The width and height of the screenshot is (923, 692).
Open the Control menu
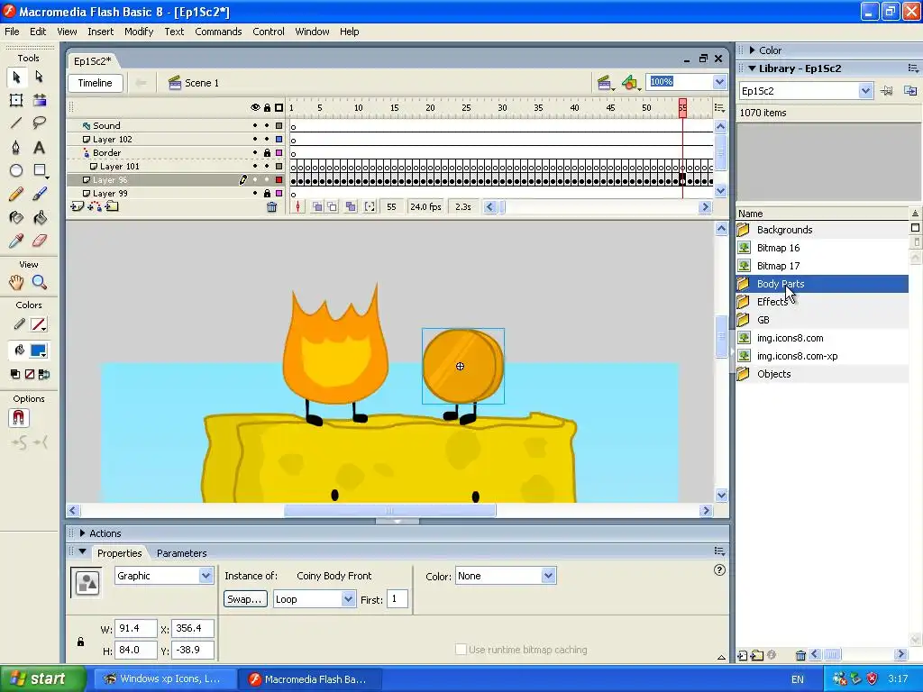pos(269,32)
